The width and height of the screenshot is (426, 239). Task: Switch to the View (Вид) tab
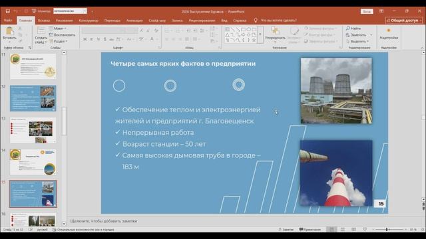click(224, 21)
